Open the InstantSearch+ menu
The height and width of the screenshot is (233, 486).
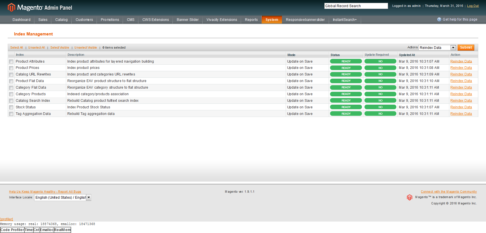pyautogui.click(x=345, y=20)
